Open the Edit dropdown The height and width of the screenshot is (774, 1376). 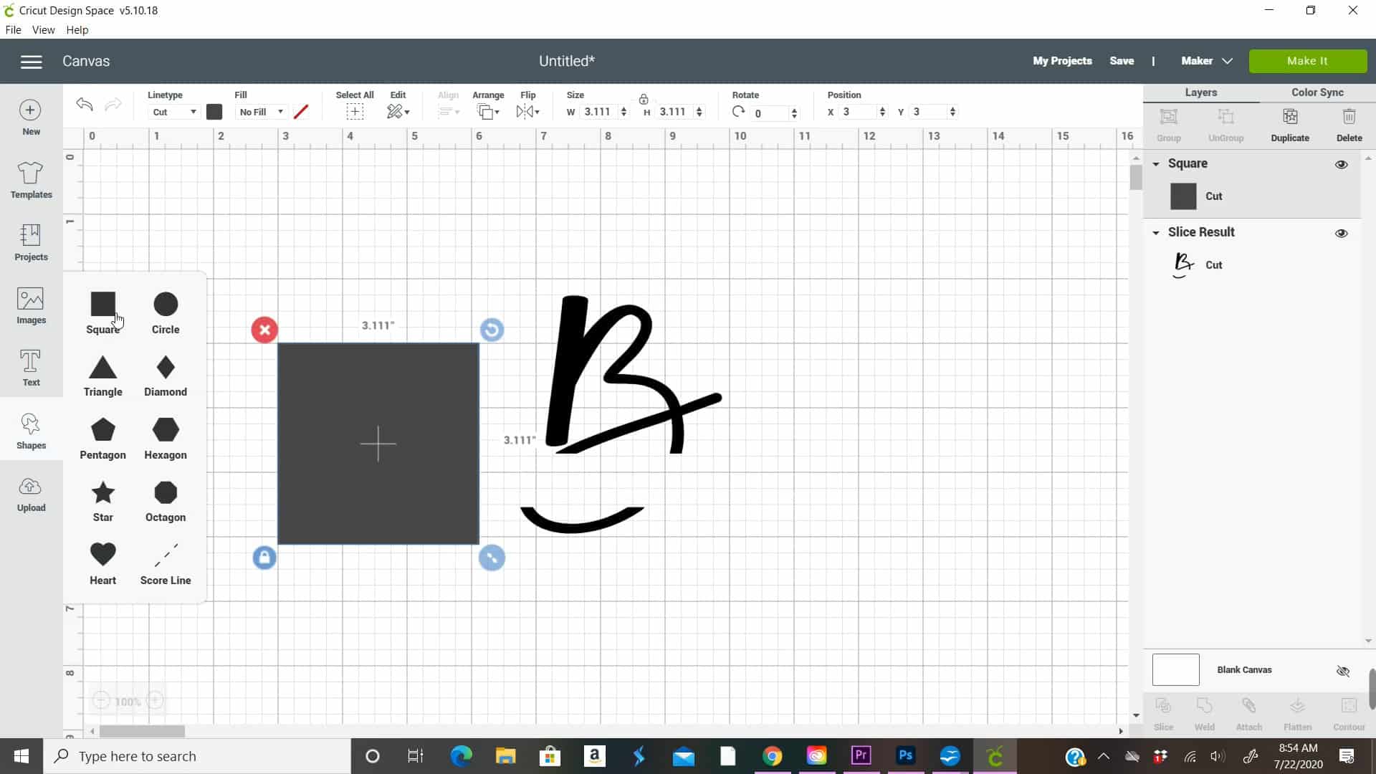pyautogui.click(x=398, y=111)
